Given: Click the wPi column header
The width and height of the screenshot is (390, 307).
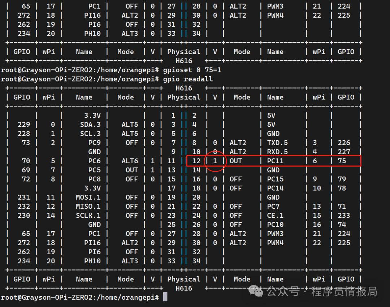Looking at the screenshot, I should [x=49, y=97].
